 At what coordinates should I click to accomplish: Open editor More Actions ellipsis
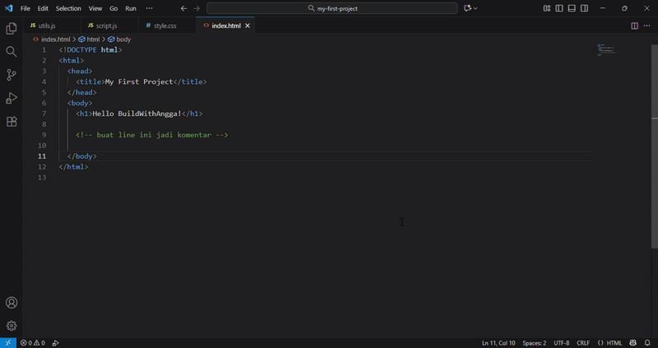coord(646,26)
